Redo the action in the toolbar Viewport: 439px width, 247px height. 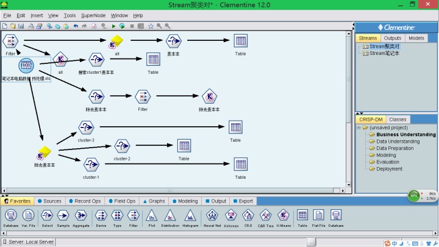[x=84, y=26]
